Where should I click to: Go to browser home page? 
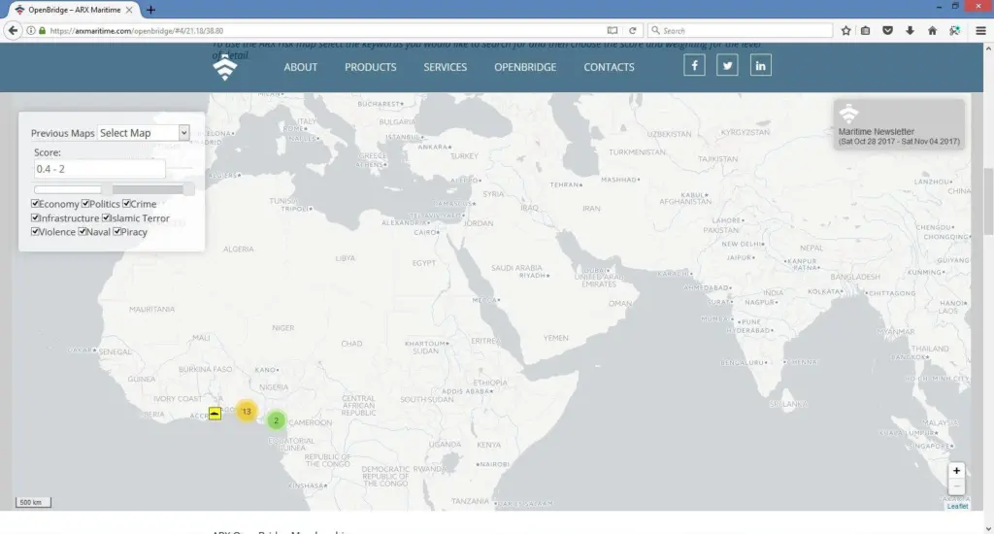coord(932,30)
